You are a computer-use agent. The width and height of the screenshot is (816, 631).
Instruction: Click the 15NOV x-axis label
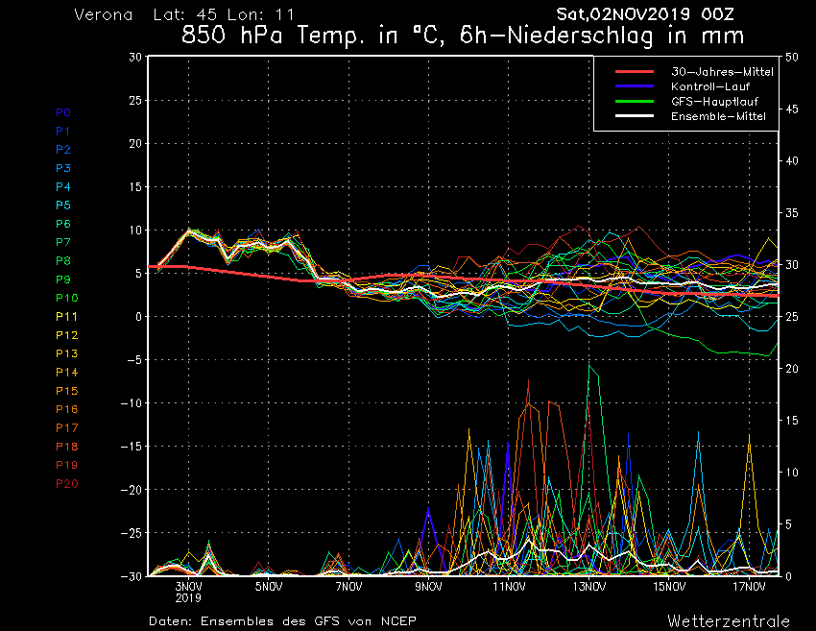pos(669,587)
